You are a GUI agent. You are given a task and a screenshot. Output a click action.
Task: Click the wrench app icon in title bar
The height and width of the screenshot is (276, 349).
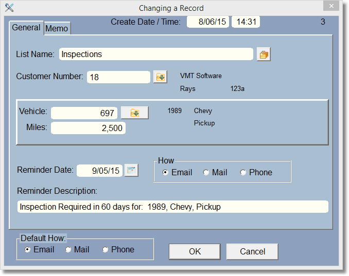9,8
